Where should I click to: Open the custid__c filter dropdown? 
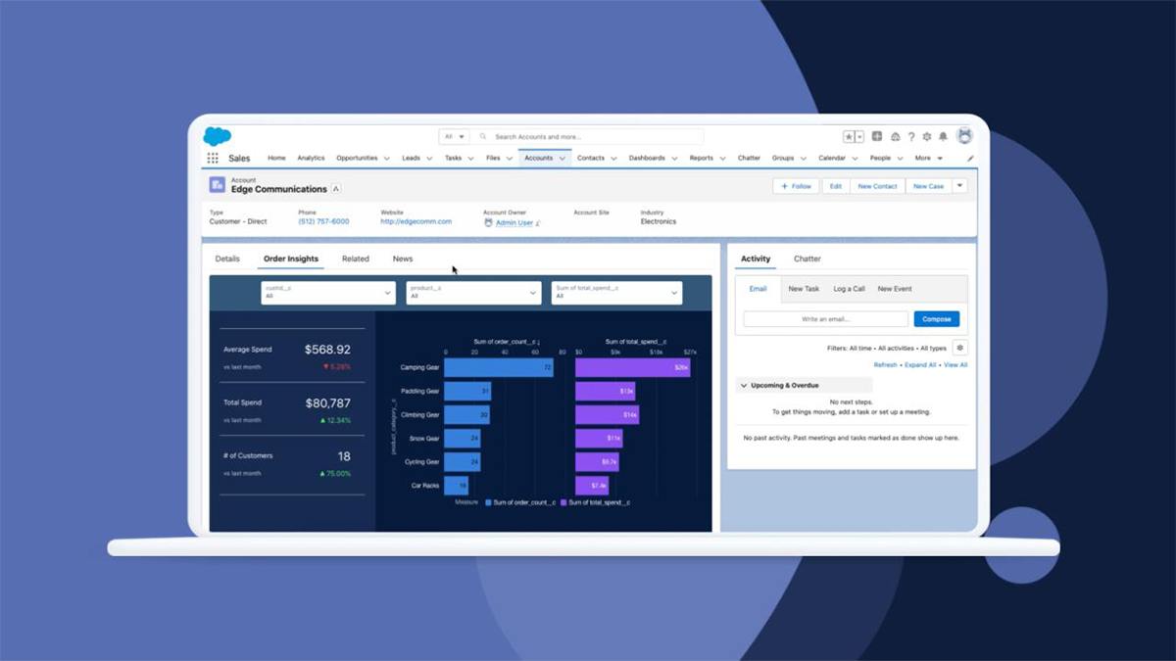pyautogui.click(x=328, y=292)
